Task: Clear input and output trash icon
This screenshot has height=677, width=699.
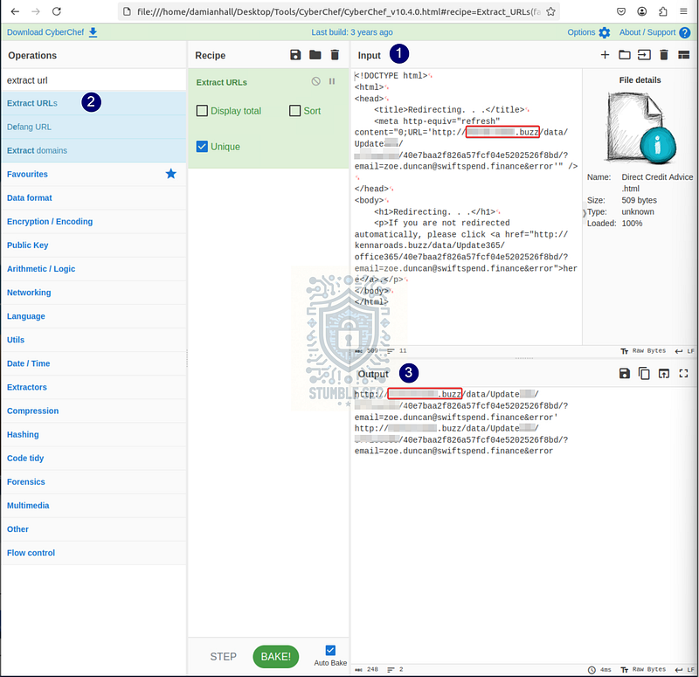Action: 664,55
